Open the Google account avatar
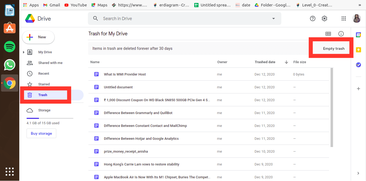Image resolution: width=366 pixels, height=181 pixels. [356, 18]
